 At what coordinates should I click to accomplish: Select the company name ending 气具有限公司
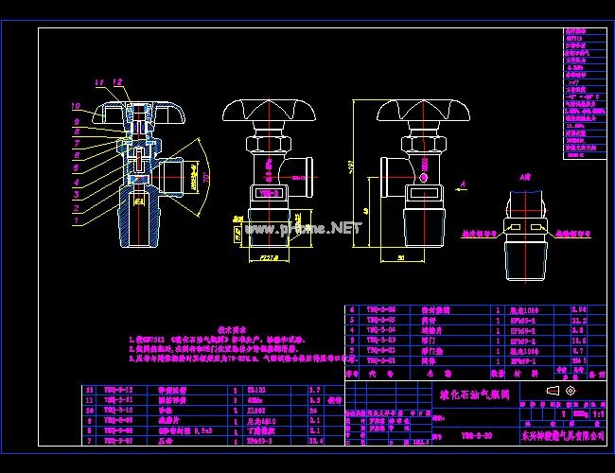click(x=563, y=436)
